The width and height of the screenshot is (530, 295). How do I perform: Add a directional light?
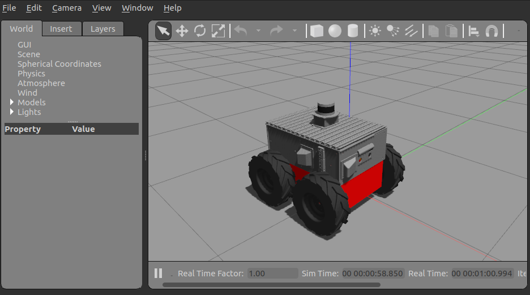coord(411,31)
